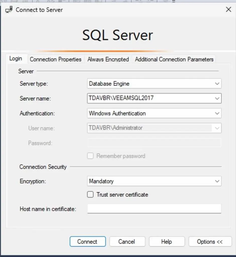Expand the Server type dropdown arrow
236x257 pixels.
pyautogui.click(x=217, y=84)
